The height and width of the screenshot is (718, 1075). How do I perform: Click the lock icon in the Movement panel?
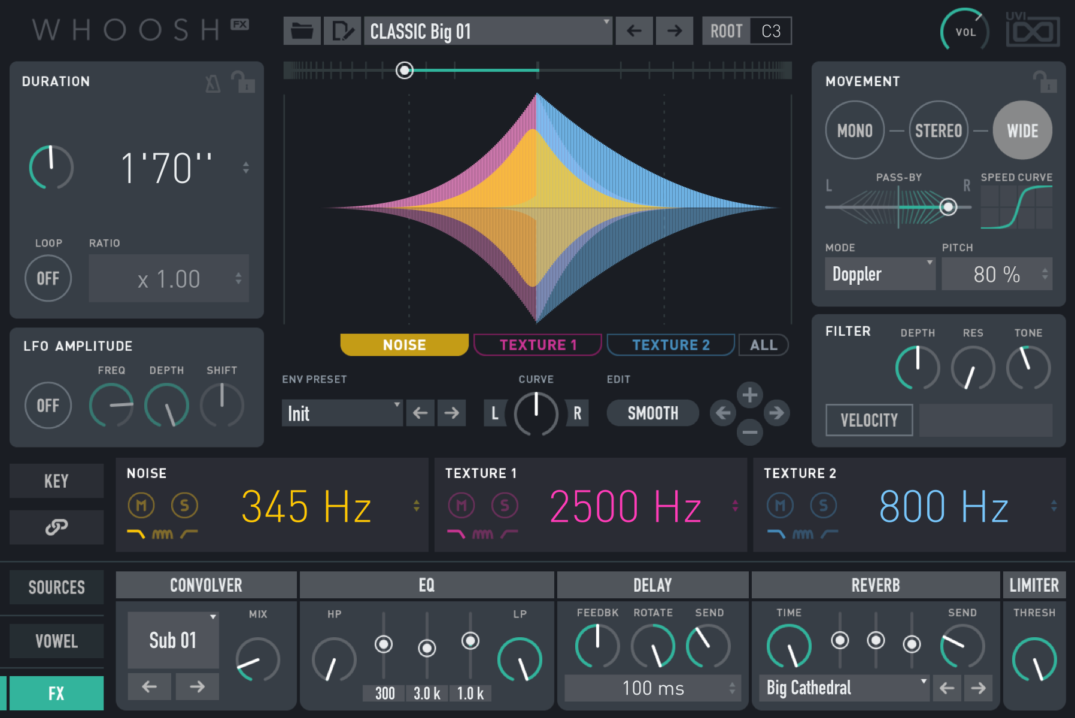click(1047, 82)
